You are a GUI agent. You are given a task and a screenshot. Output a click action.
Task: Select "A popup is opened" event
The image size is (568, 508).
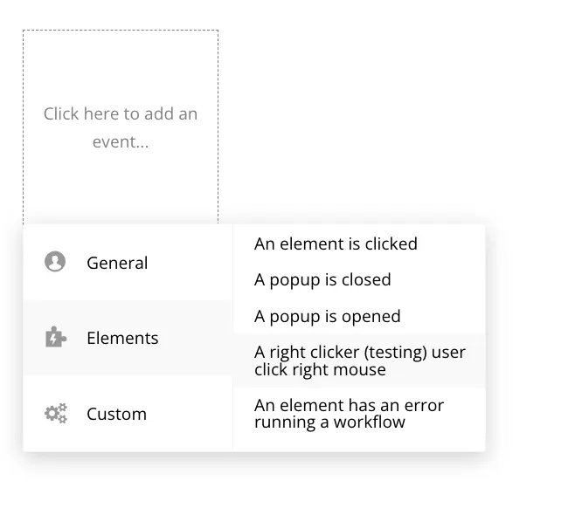click(x=327, y=316)
